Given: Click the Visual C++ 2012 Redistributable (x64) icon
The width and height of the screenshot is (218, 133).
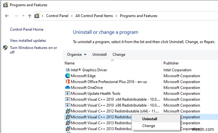Looking at the screenshot, I should coord(68,111).
